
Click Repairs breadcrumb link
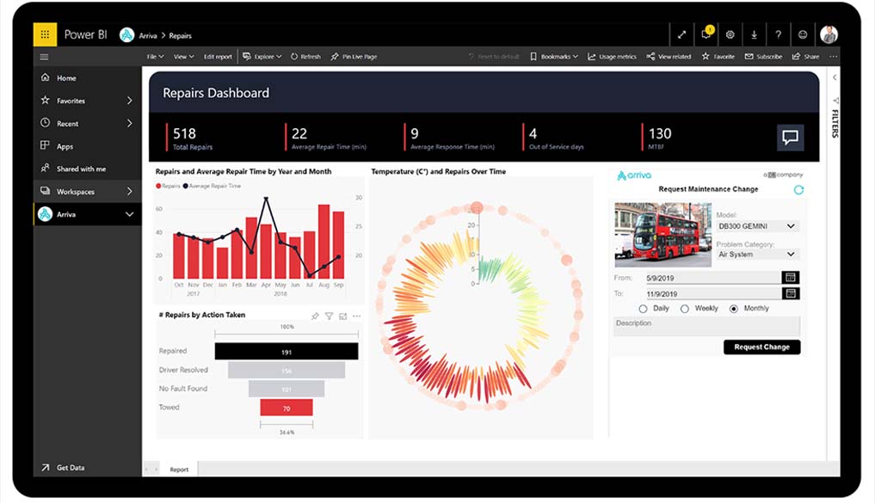click(180, 36)
